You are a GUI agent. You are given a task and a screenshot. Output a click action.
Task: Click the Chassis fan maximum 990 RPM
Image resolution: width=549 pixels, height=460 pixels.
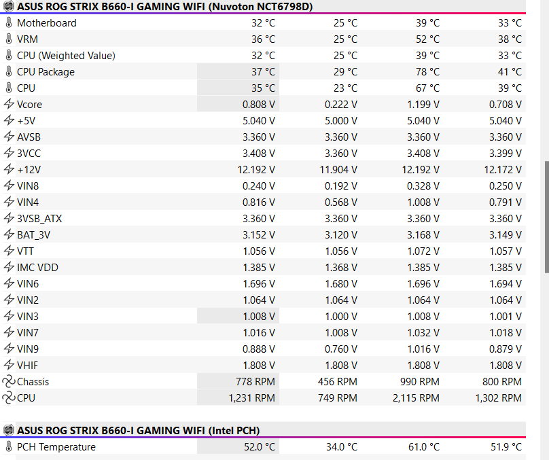click(420, 382)
